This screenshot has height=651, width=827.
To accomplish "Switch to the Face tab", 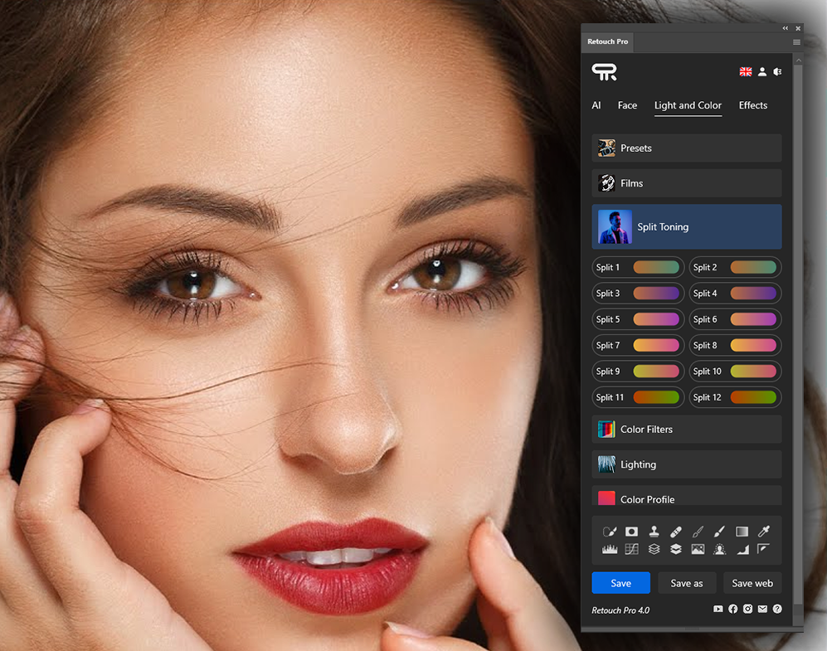I will point(627,105).
